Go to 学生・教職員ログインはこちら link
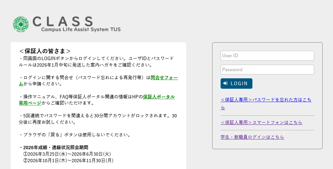 pos(252,137)
